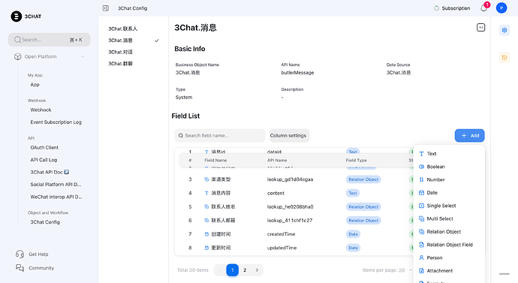This screenshot has height=283, width=518.
Task: Open the user profile avatar
Action: (x=501, y=8)
